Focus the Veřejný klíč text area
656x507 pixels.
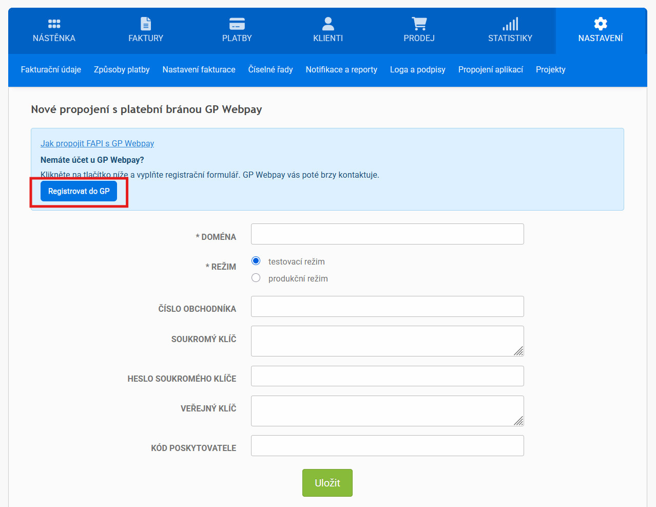(388, 411)
